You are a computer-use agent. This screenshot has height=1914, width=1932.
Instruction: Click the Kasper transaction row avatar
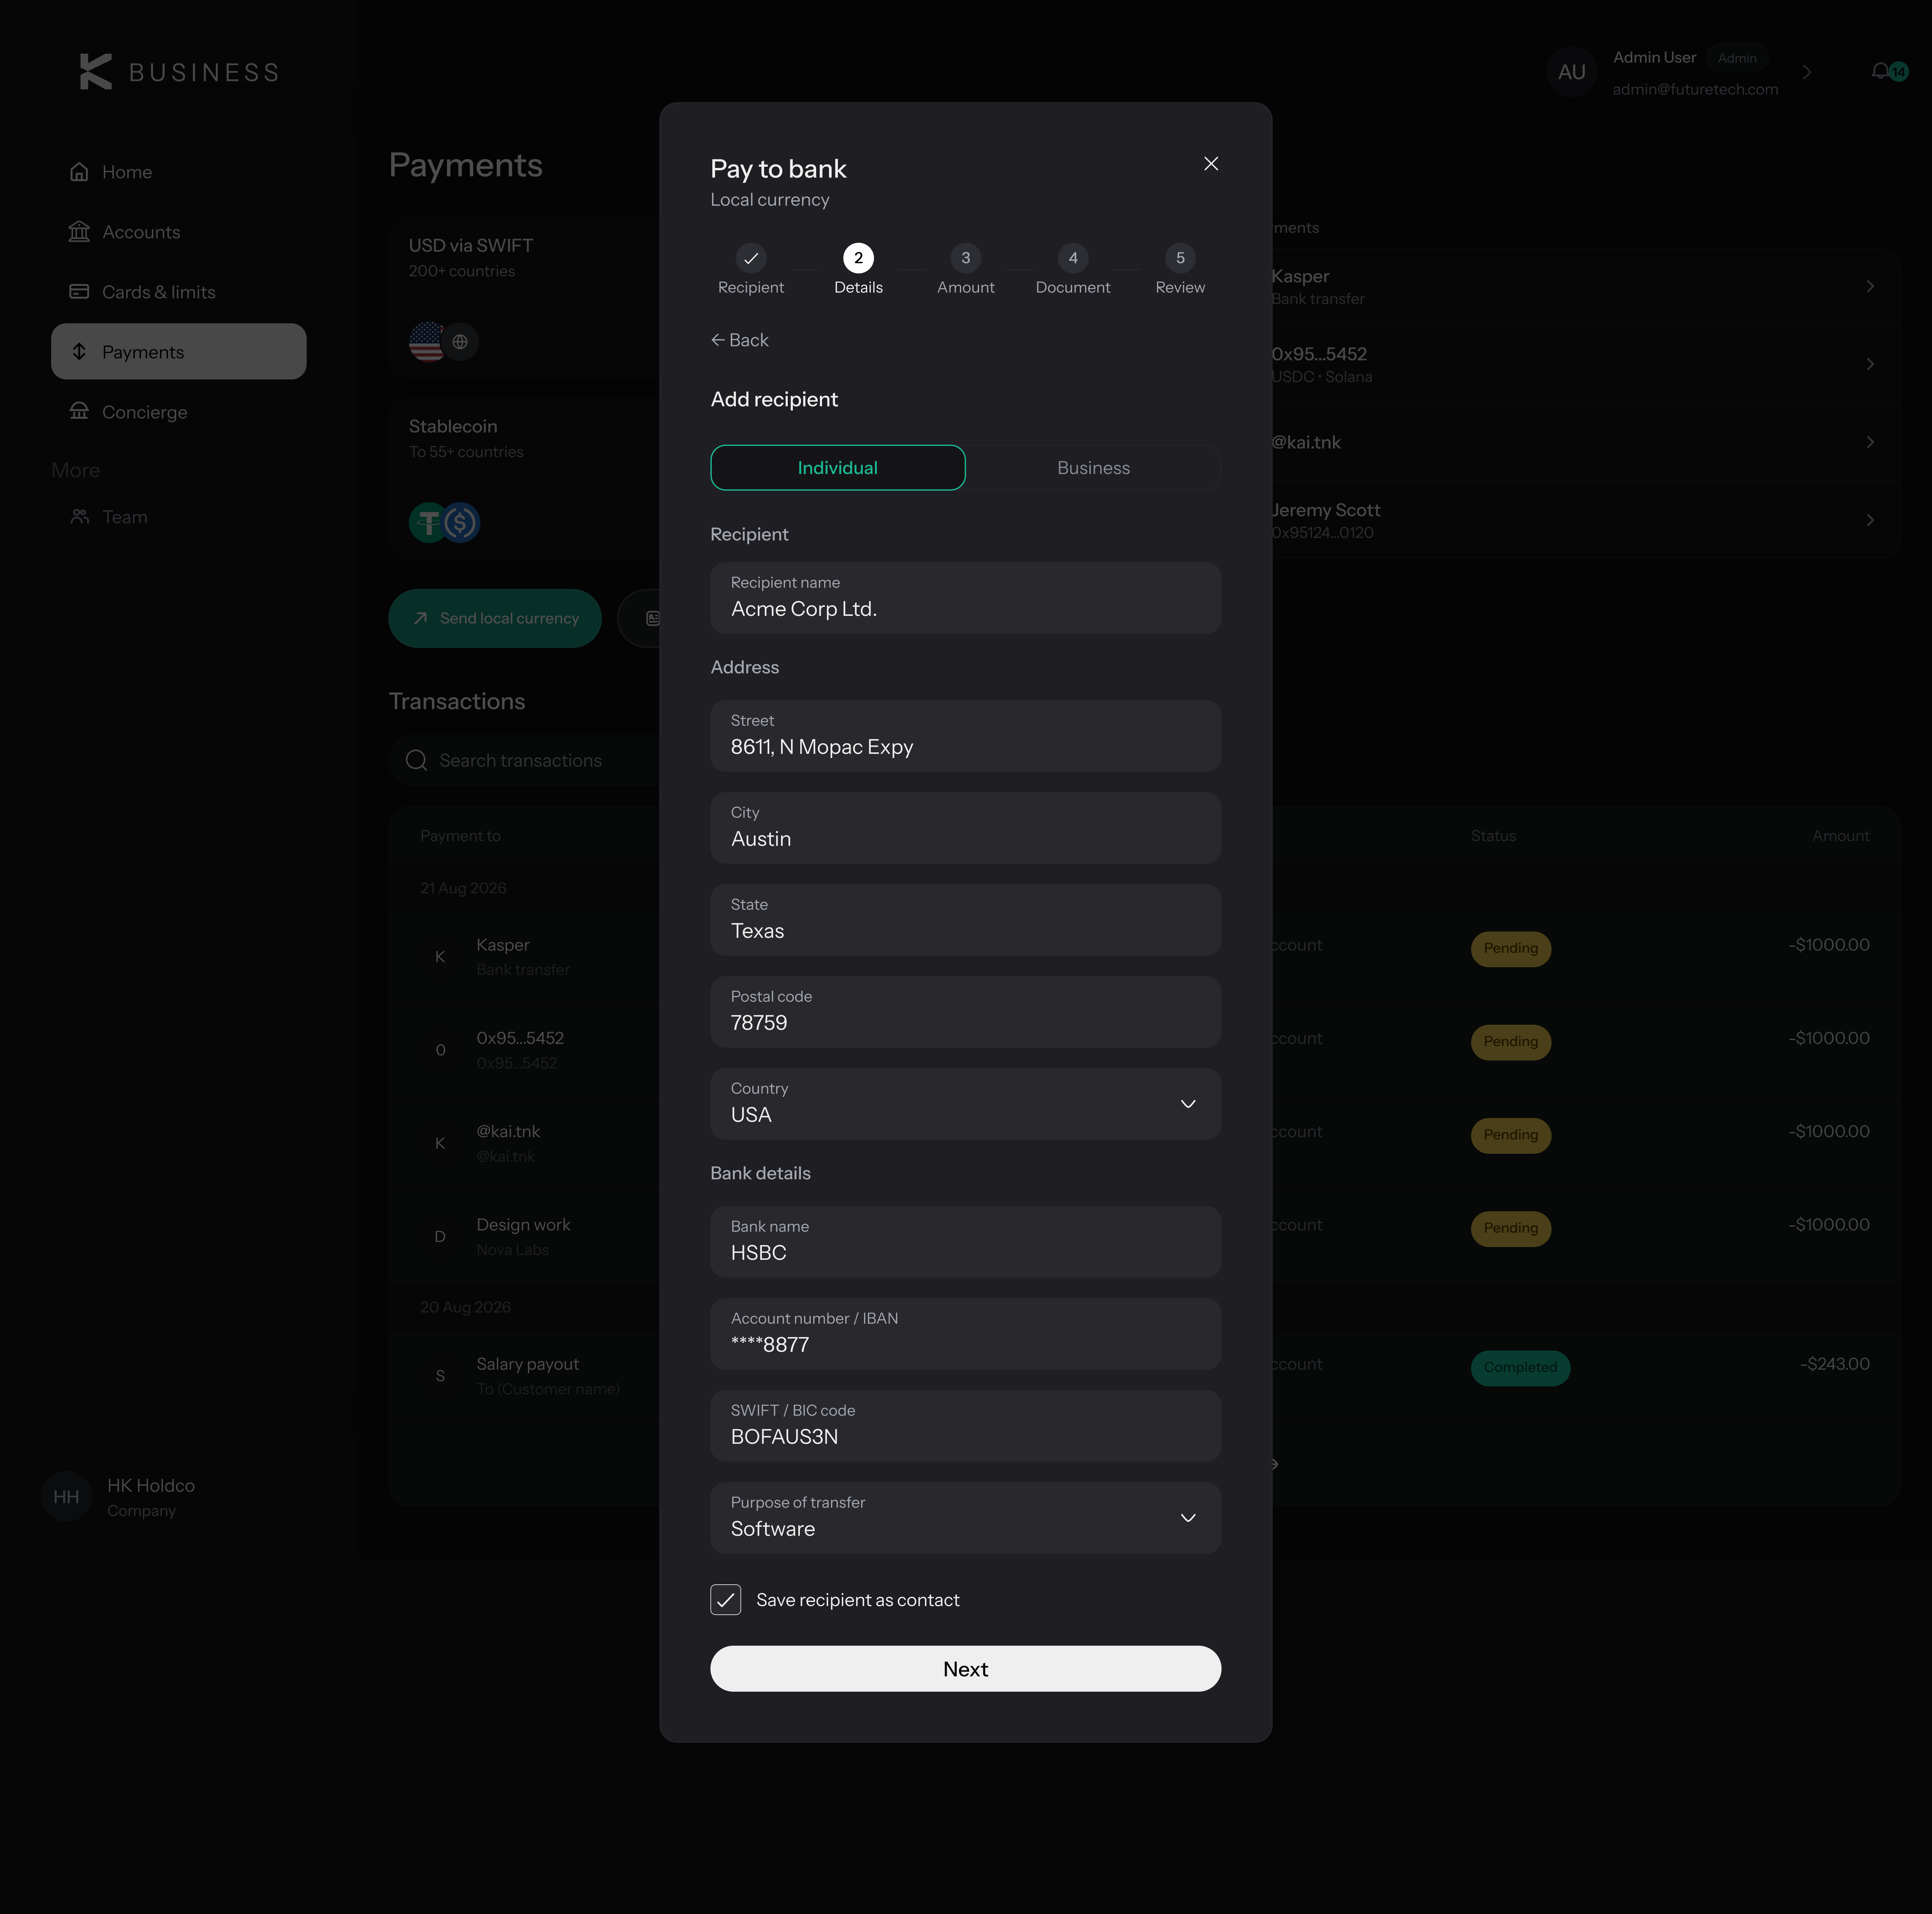pyautogui.click(x=440, y=957)
